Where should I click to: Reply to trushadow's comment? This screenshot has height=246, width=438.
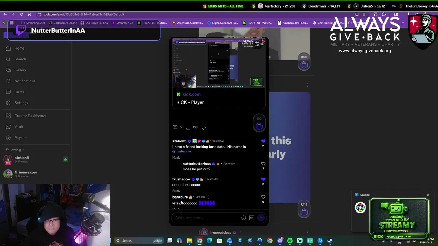click(176, 191)
